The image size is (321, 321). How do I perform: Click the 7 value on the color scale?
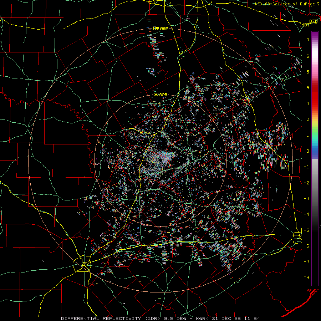308,40
